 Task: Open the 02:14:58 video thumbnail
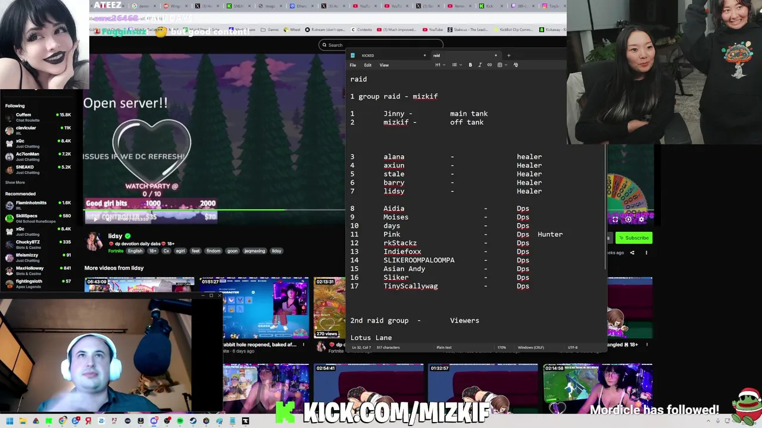[x=598, y=389]
